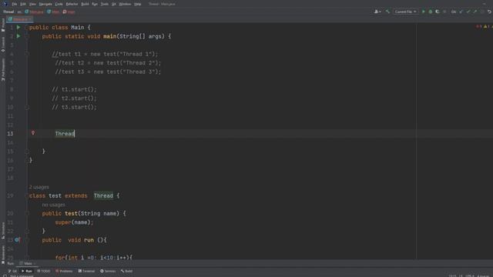
Task: Open the Navigate menu
Action: pos(45,4)
